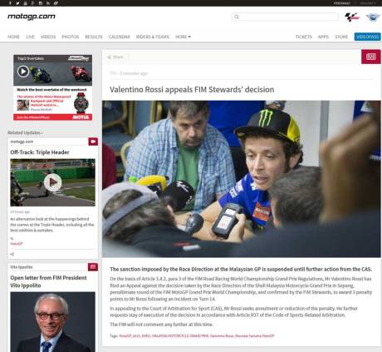Viewport: 382px width, 352px height.
Task: Open the Twitter social icon in top bar
Action: pos(17,3)
